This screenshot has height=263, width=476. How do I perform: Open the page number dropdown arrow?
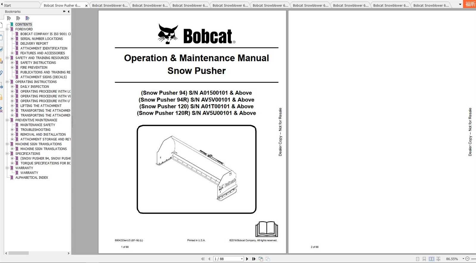[x=242, y=259]
